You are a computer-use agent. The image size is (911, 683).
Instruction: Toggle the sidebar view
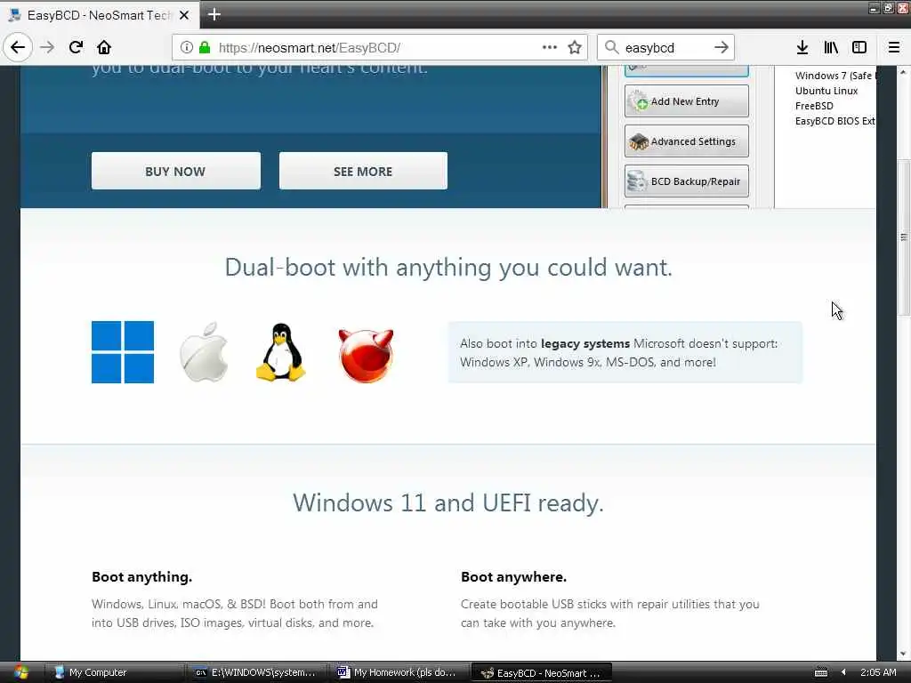[859, 48]
